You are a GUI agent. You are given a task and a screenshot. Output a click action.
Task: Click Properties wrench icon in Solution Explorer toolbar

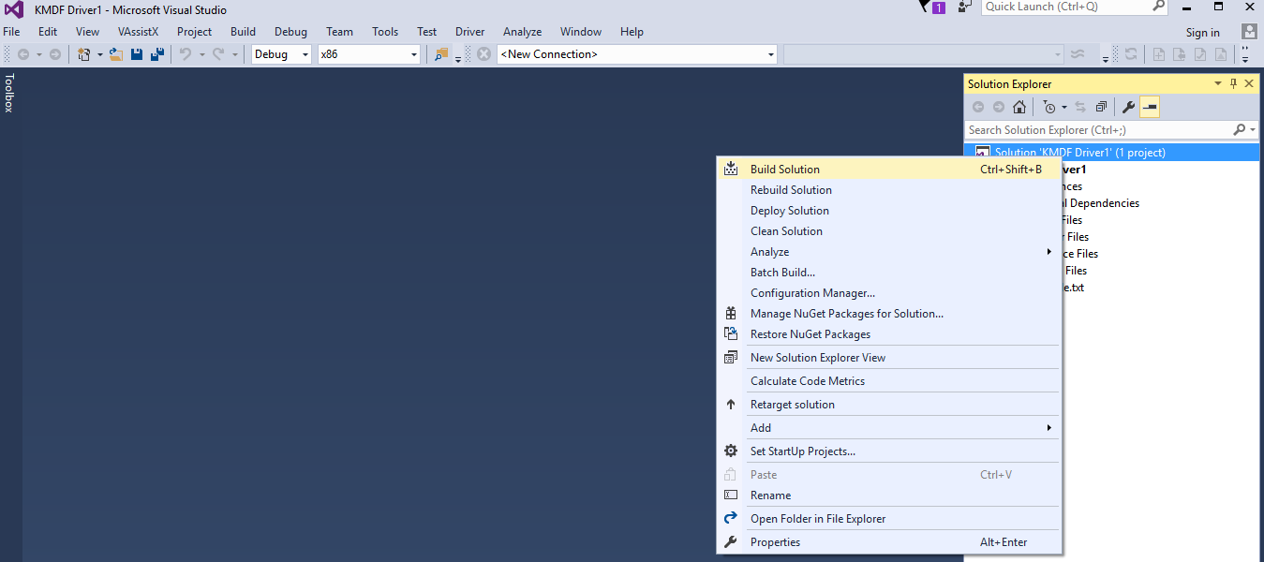1129,107
